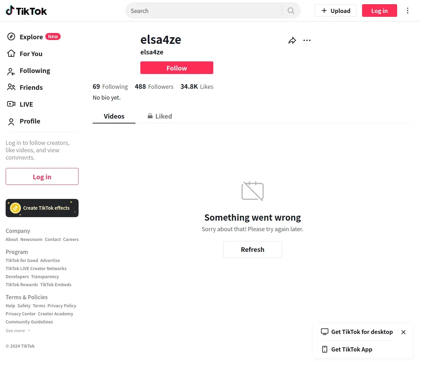Image resolution: width=421 pixels, height=375 pixels.
Task: Select the Videos tab
Action: coord(114,116)
